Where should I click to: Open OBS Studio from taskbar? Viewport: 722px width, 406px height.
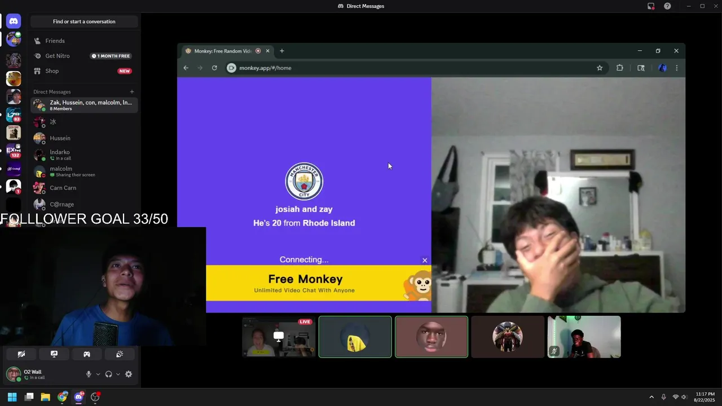tap(95, 397)
